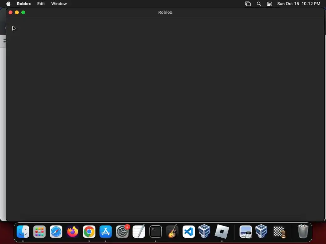Close the Roblox window

coord(11,12)
